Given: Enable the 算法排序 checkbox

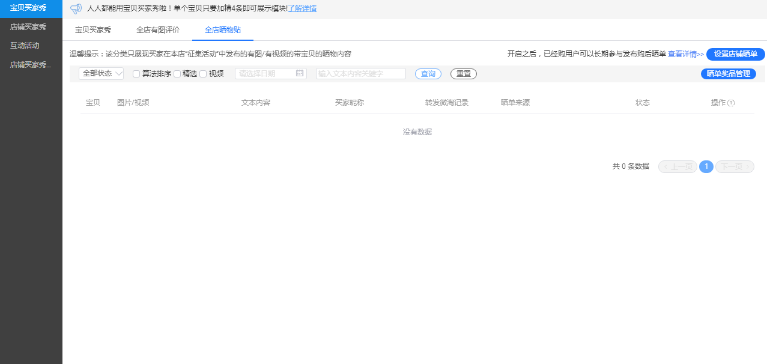Looking at the screenshot, I should pyautogui.click(x=136, y=74).
